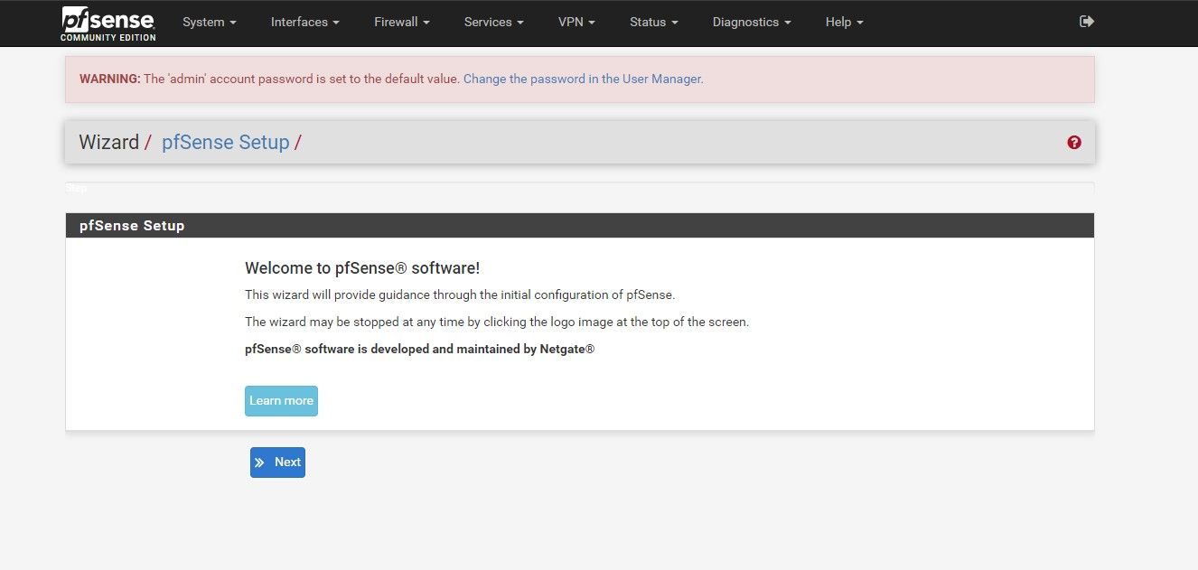
Task: Click the Next button
Action: click(x=277, y=463)
